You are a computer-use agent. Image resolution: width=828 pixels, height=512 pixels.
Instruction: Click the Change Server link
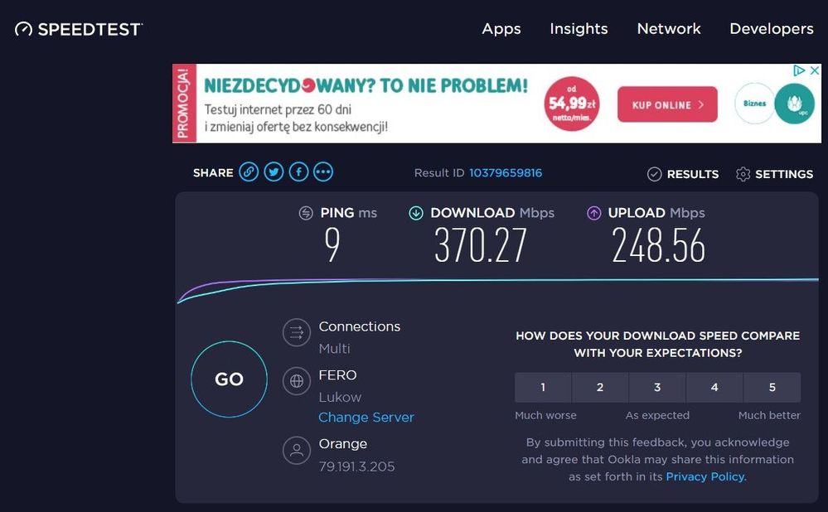pyautogui.click(x=366, y=418)
